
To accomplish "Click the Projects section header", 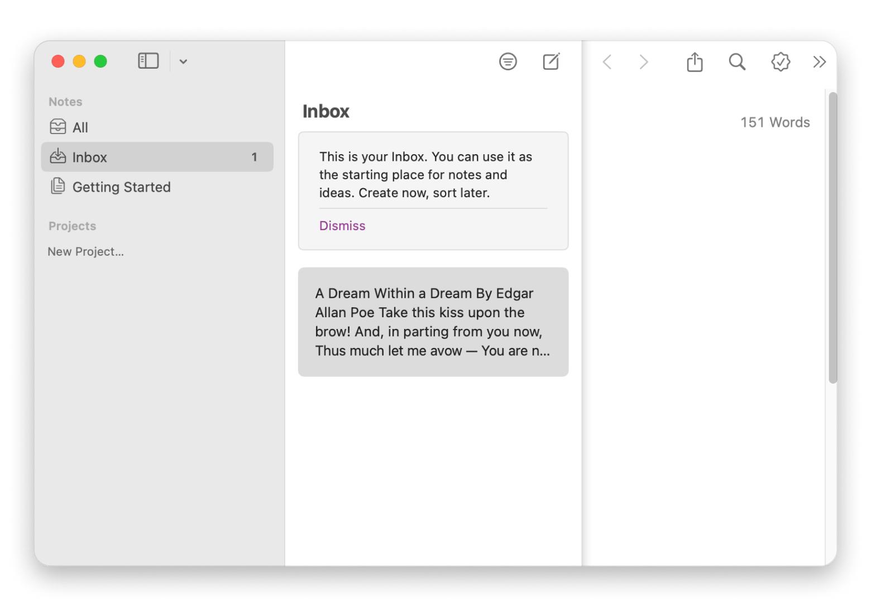I will click(72, 226).
